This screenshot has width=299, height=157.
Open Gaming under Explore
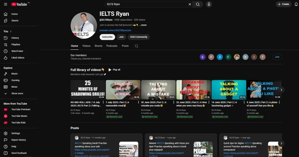(15, 80)
